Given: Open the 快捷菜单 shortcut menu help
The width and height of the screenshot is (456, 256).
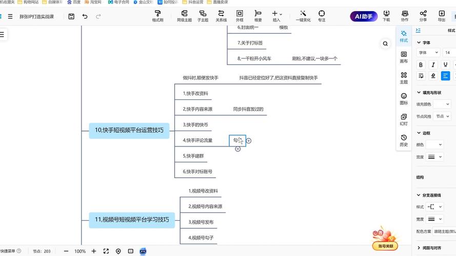Looking at the screenshot, I should pos(19,251).
